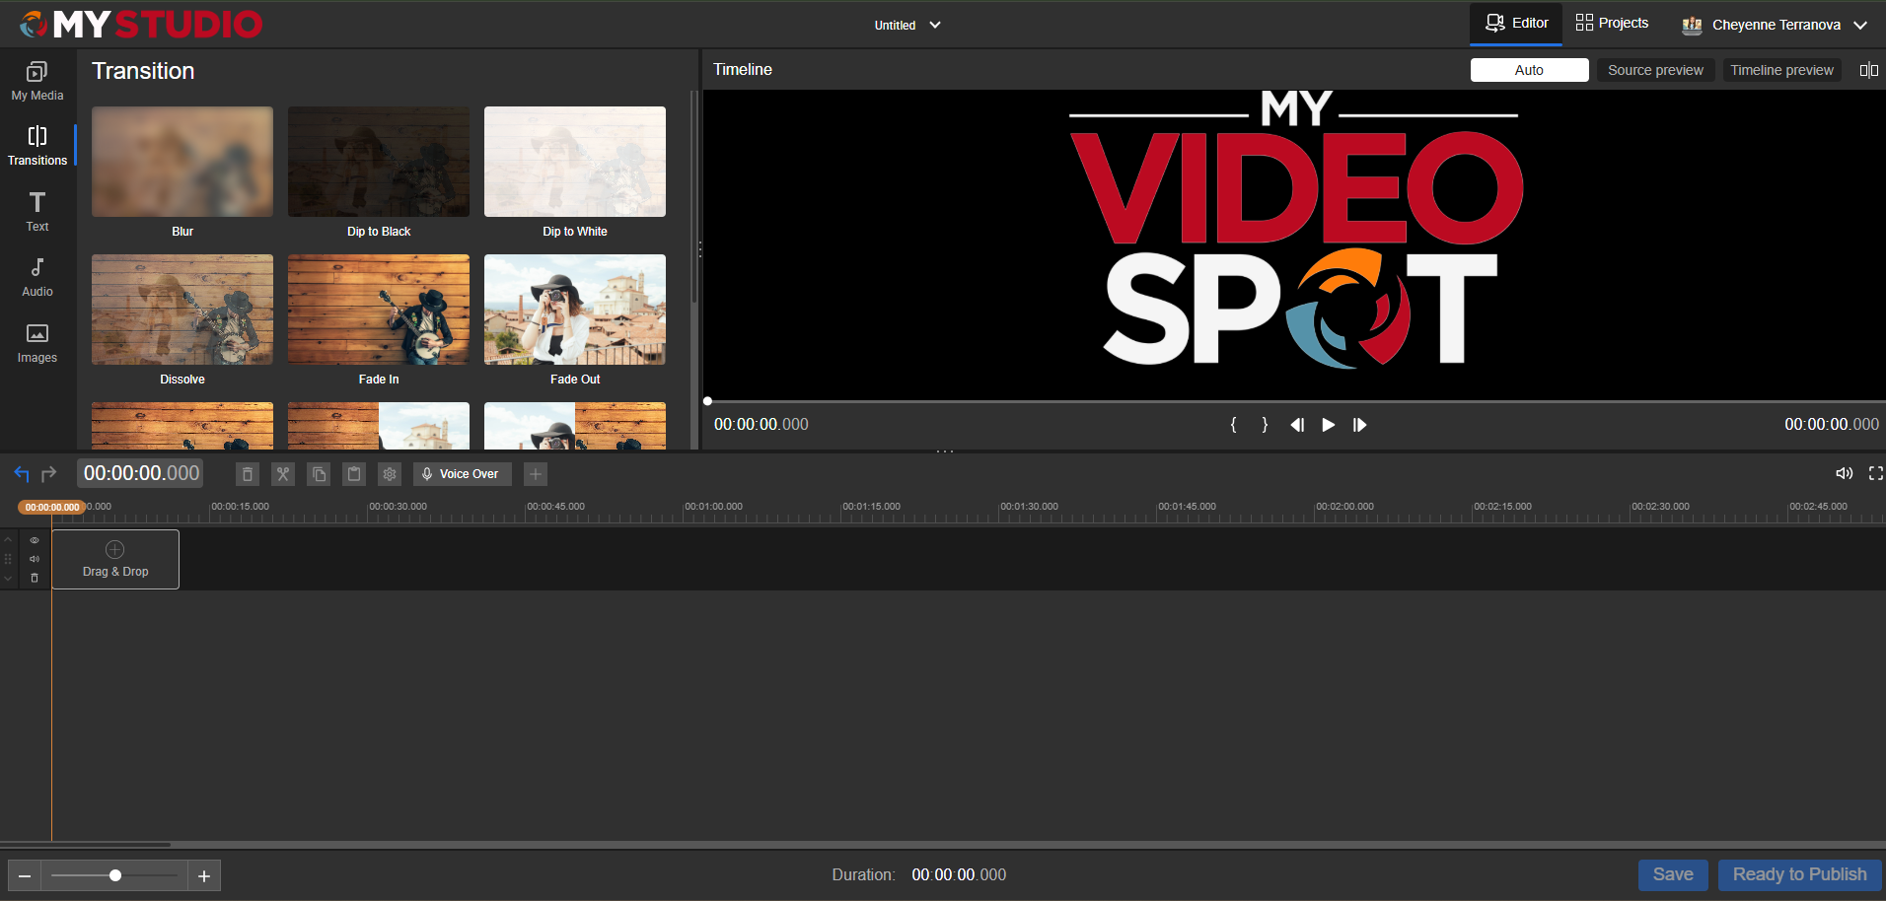
Task: Select the Source preview tab
Action: pos(1655,70)
